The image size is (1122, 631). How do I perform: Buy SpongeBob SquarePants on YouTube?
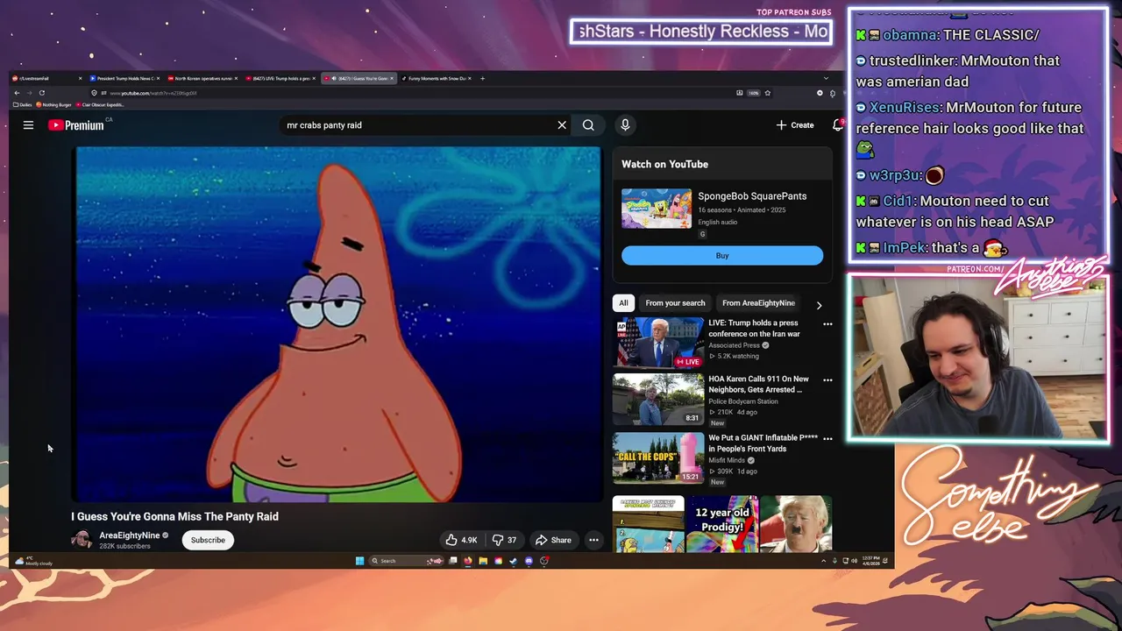coord(722,255)
